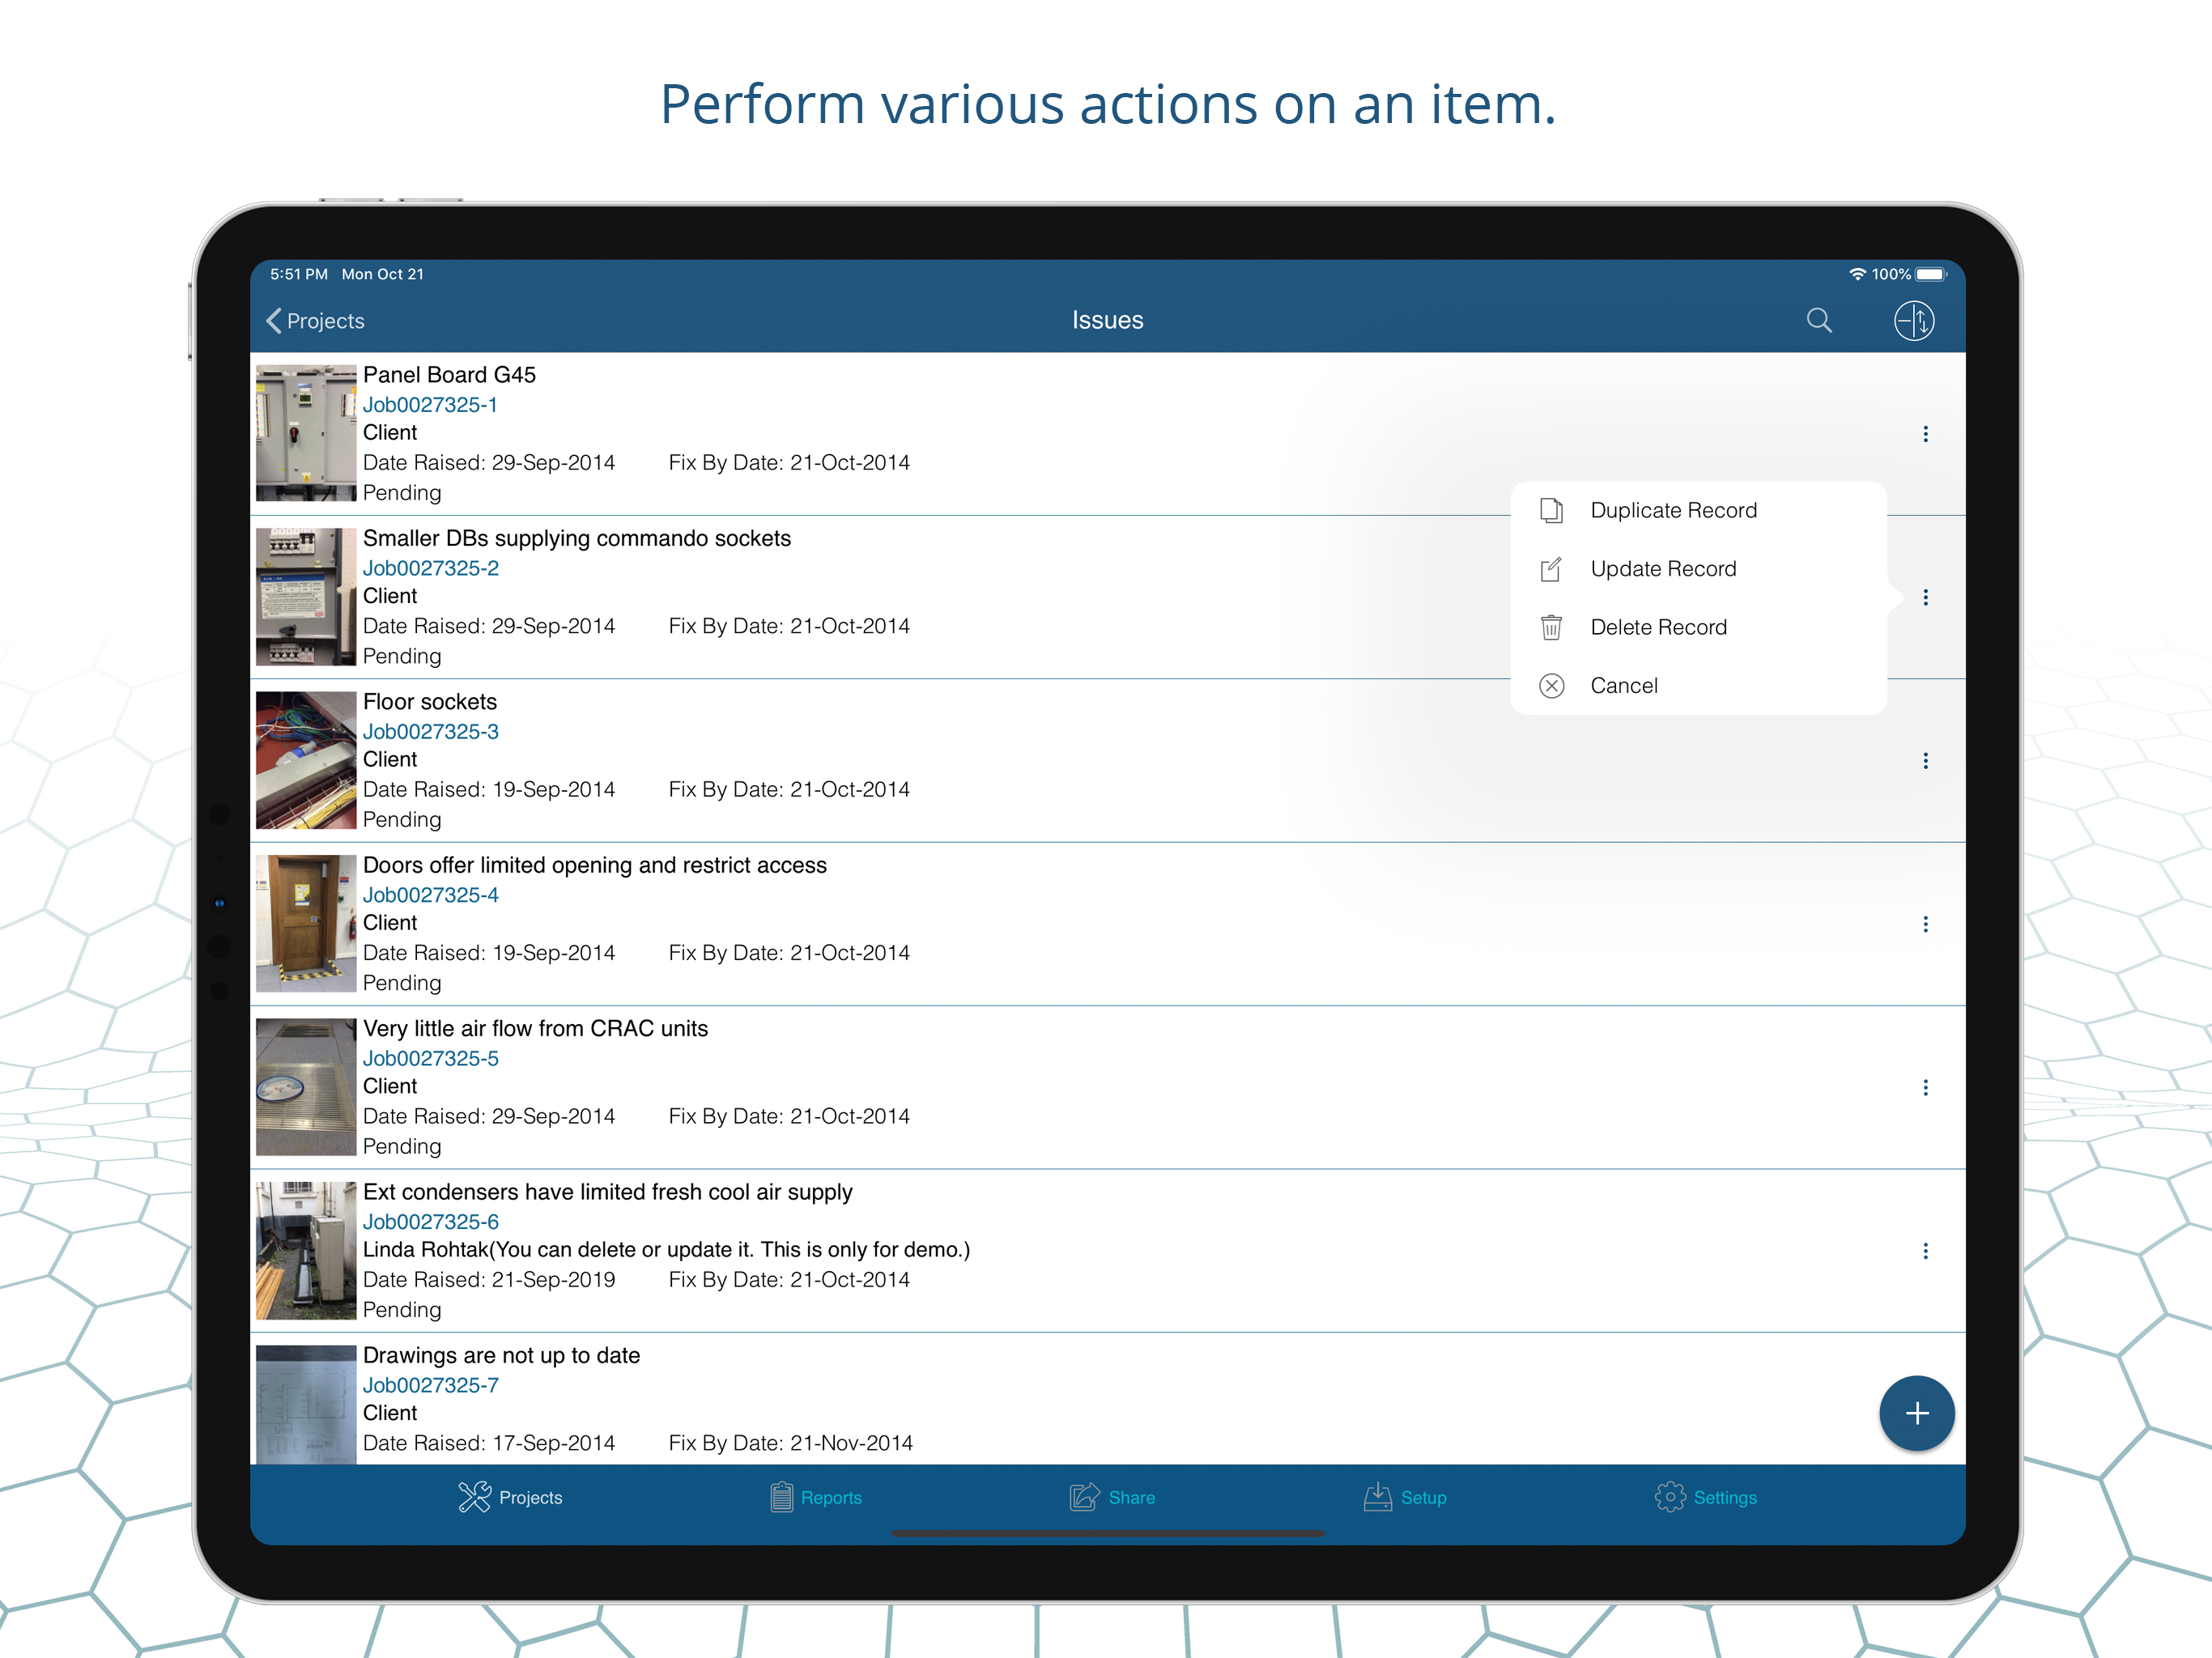Open the Settings gear tab
Viewport: 2212px width, 1658px height.
pyautogui.click(x=1705, y=1496)
